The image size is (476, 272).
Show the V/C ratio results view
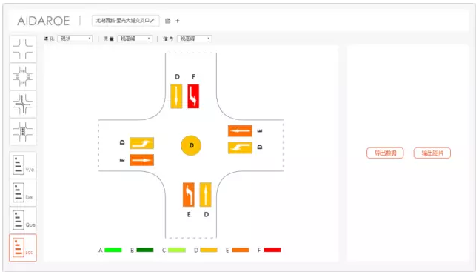[x=23, y=165]
